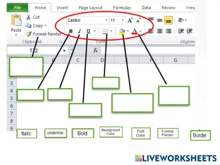220x165 pixels.
Task: Pick the Format Painter answer label
Action: pyautogui.click(x=168, y=133)
